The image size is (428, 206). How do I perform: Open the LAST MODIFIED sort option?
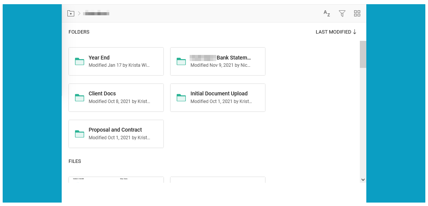pos(333,32)
